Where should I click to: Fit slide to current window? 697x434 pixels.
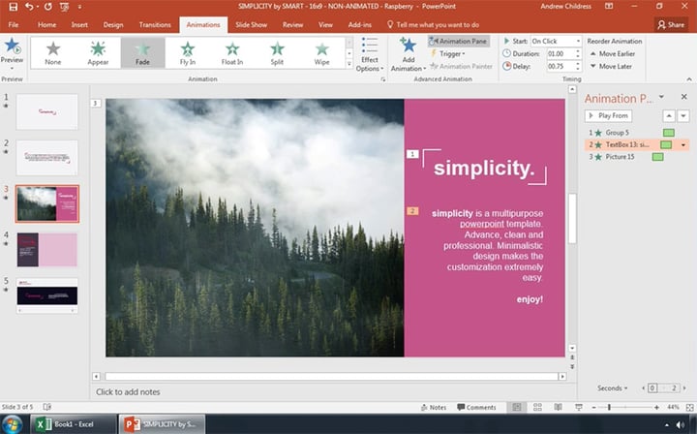click(x=689, y=407)
